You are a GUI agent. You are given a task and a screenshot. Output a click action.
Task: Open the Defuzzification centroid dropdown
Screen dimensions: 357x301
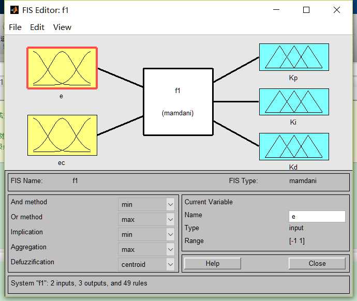point(146,264)
